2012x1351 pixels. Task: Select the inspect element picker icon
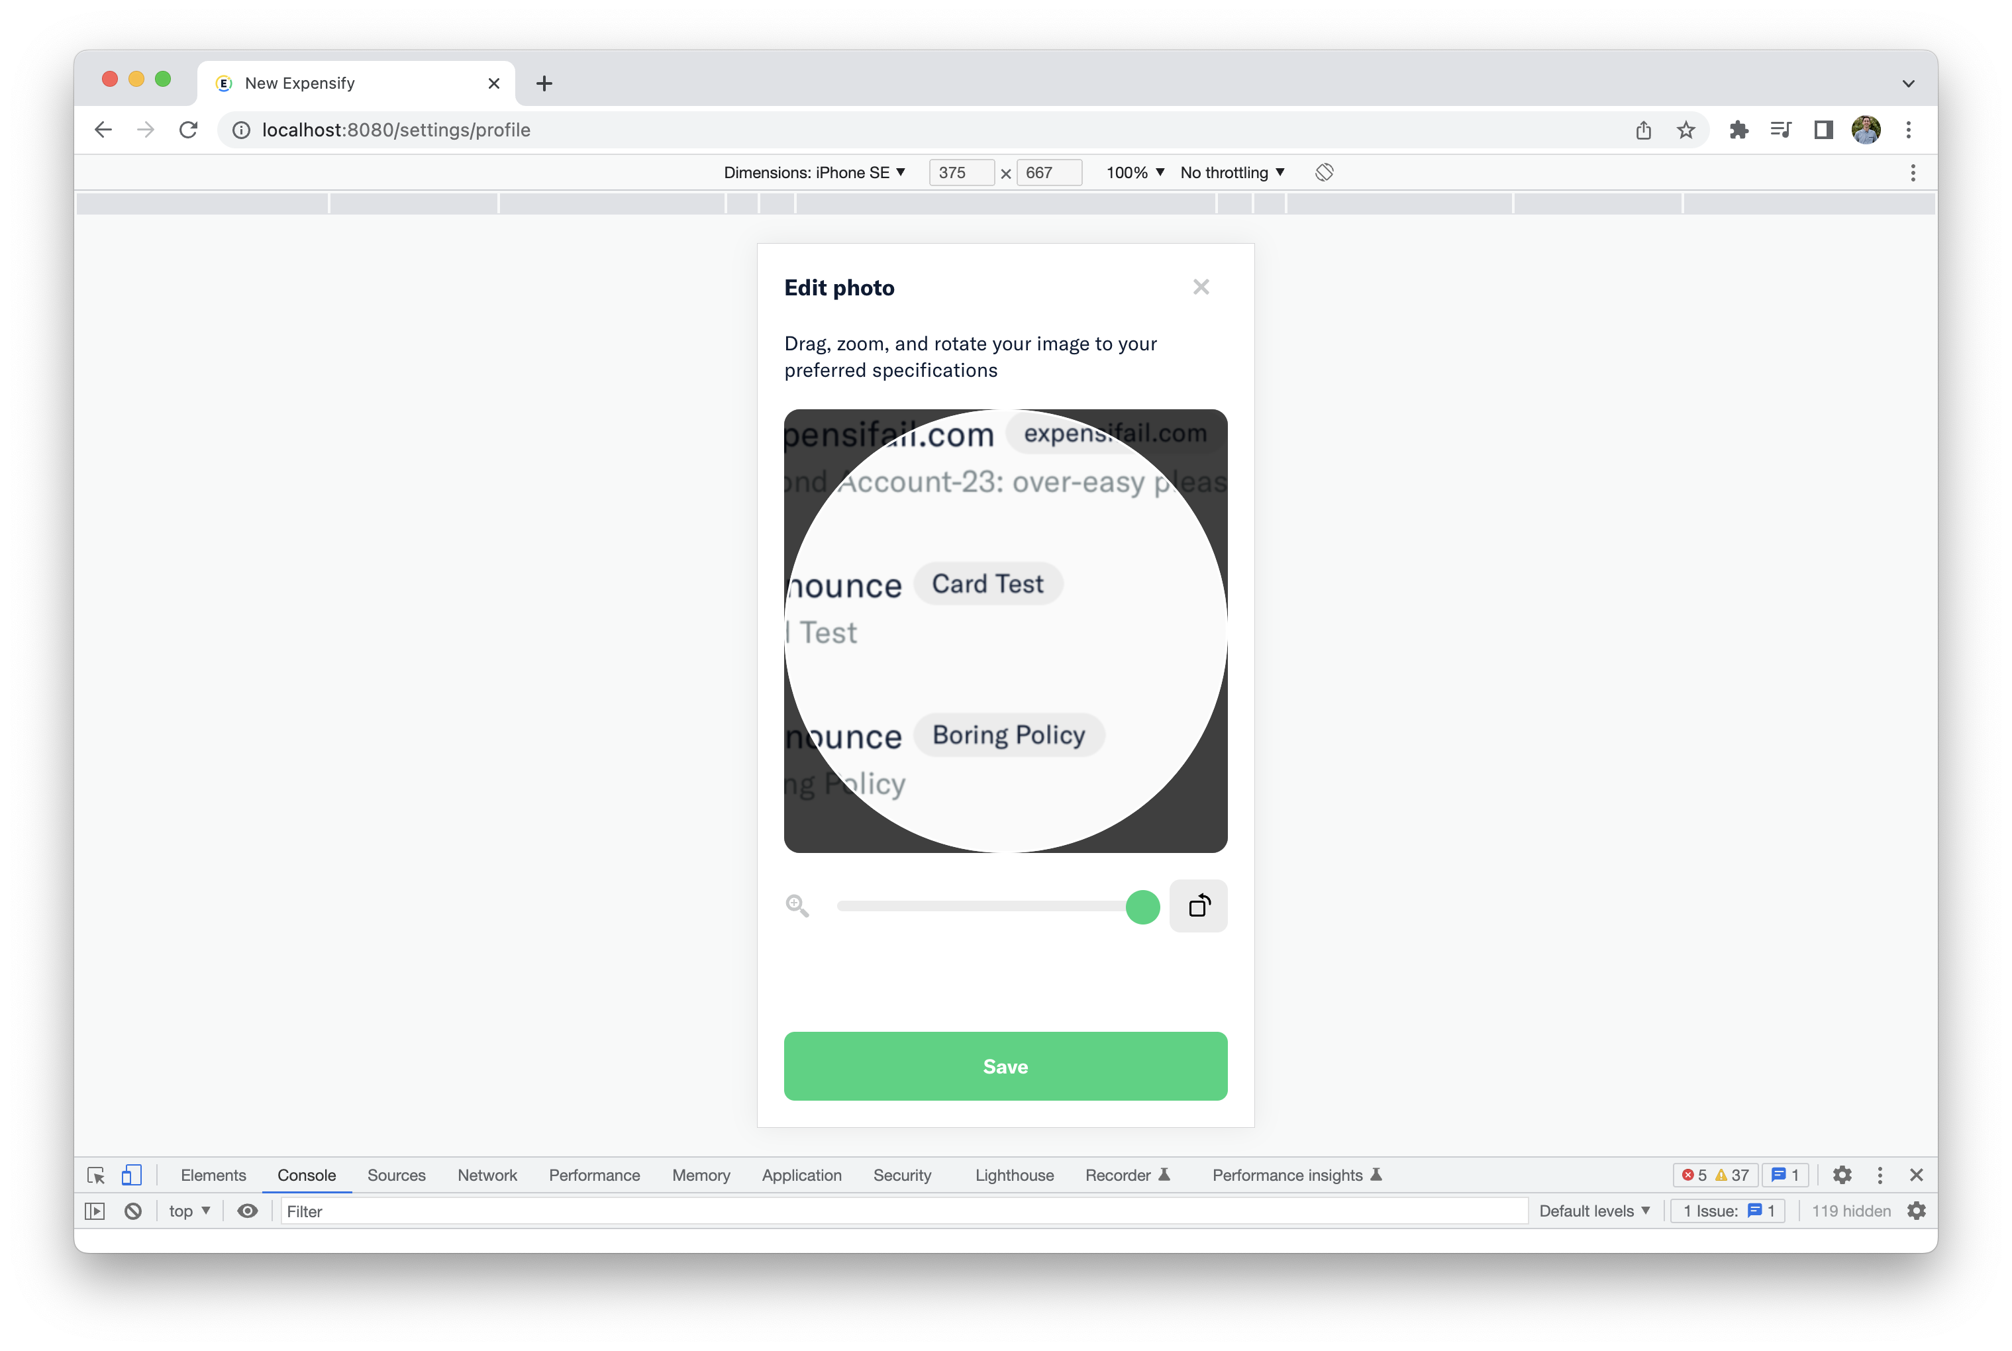(95, 1176)
